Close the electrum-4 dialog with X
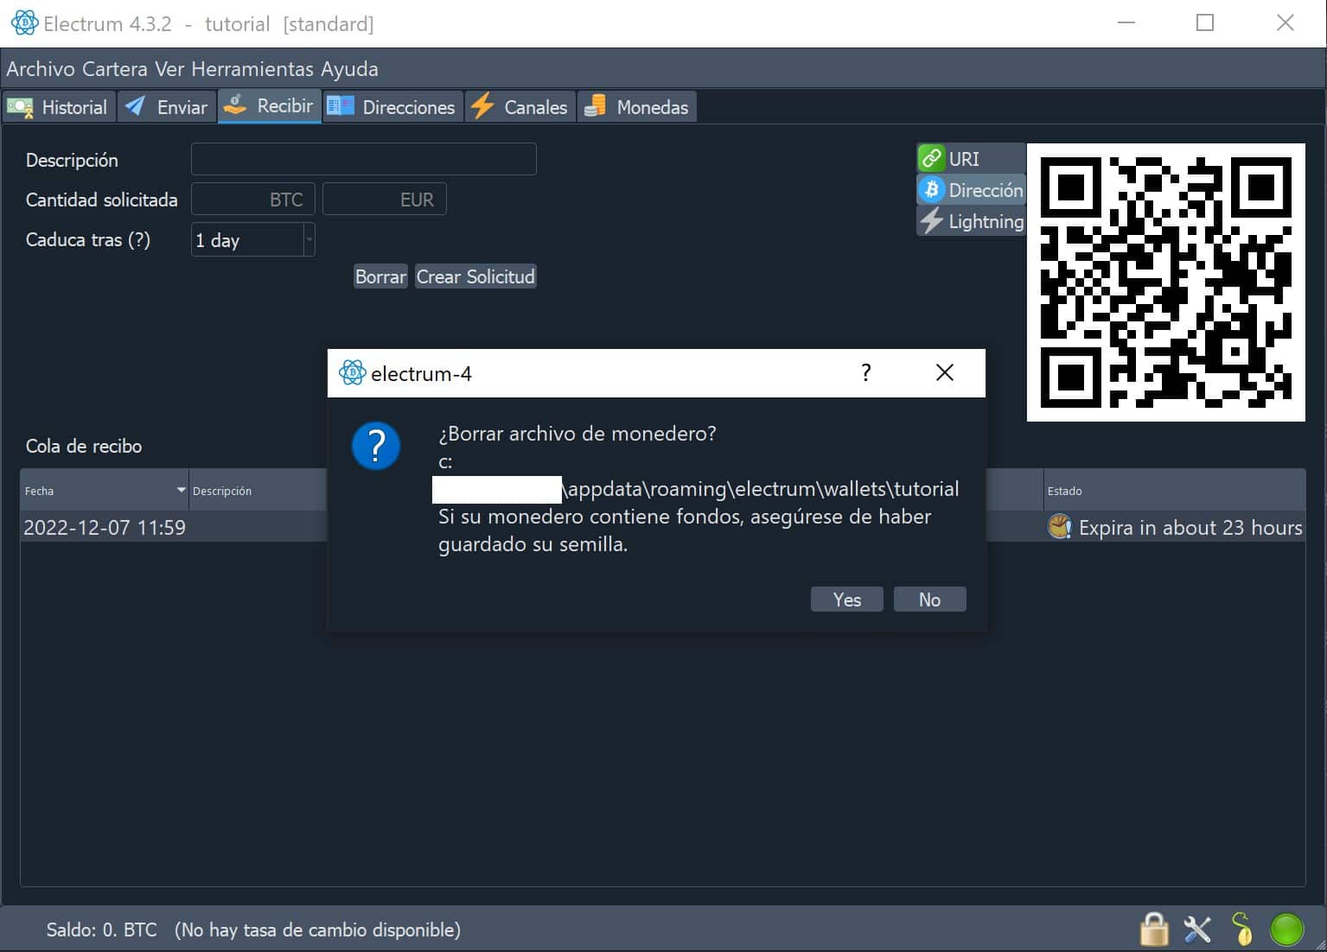The width and height of the screenshot is (1327, 952). click(x=945, y=372)
